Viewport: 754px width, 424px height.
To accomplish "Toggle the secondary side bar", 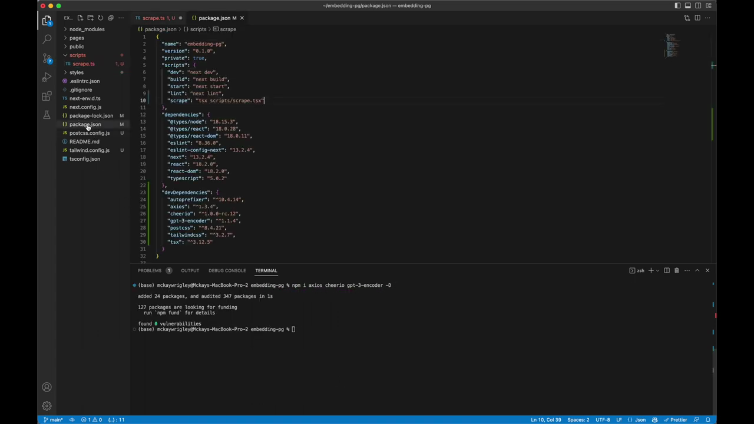I will 698,5.
